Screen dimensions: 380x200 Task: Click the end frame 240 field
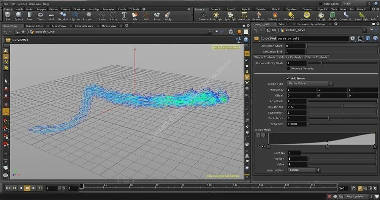(x=343, y=188)
